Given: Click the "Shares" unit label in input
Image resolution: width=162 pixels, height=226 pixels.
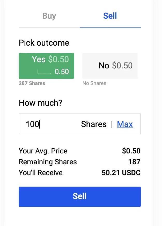Looking at the screenshot, I should tap(94, 124).
